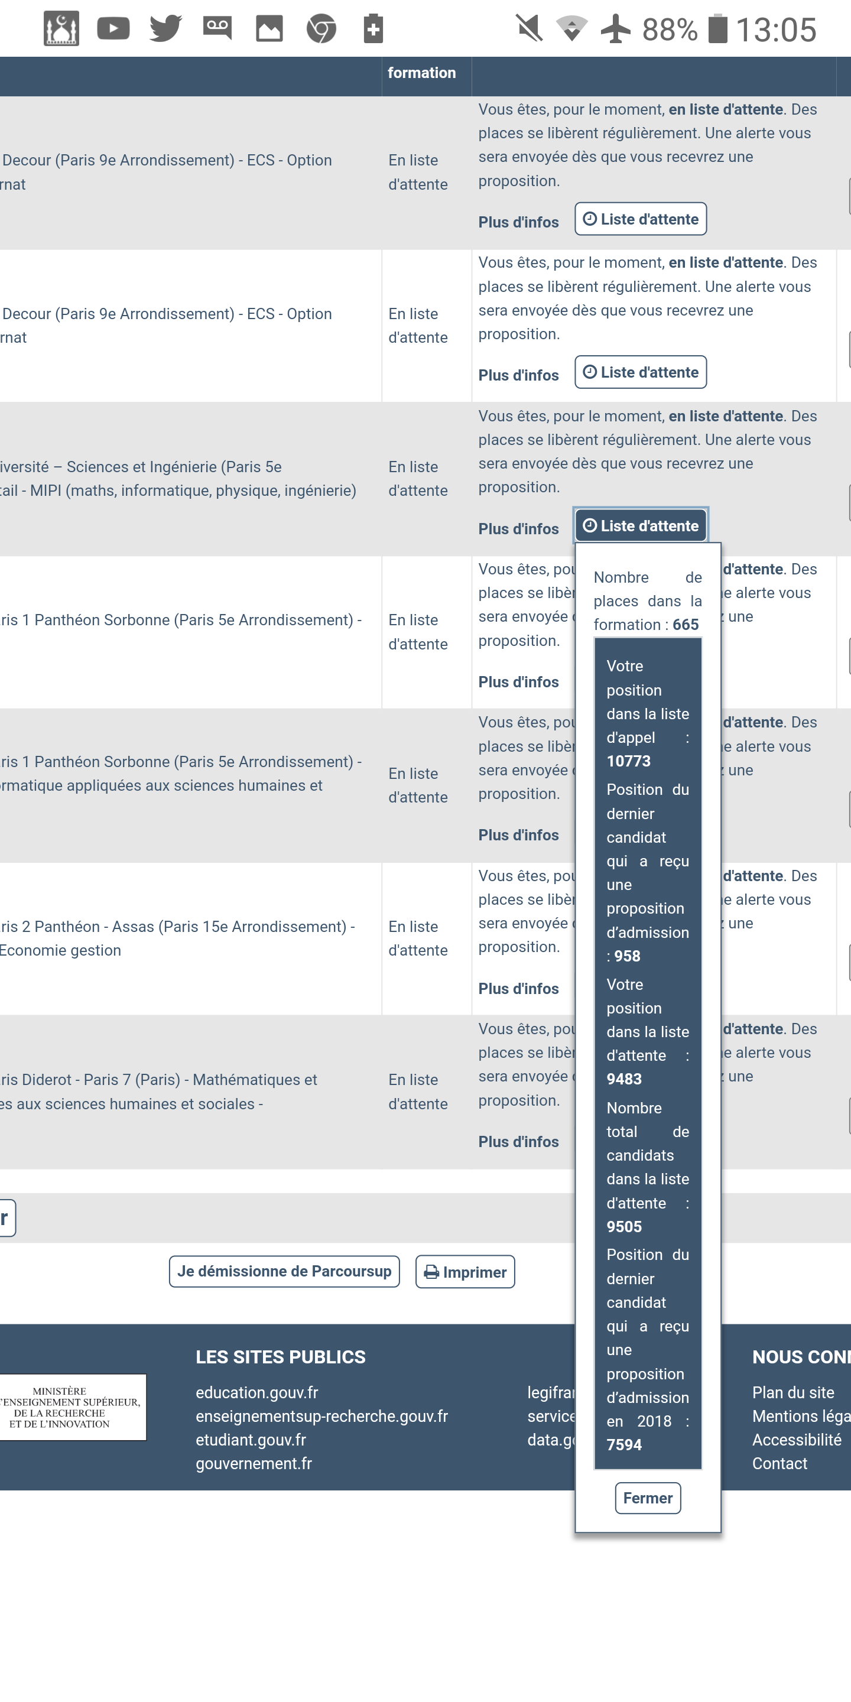Open Liste d'attente for first Decour row

pyautogui.click(x=640, y=219)
